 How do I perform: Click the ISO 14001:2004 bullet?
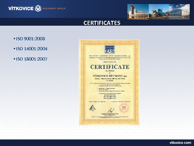click(x=30, y=49)
